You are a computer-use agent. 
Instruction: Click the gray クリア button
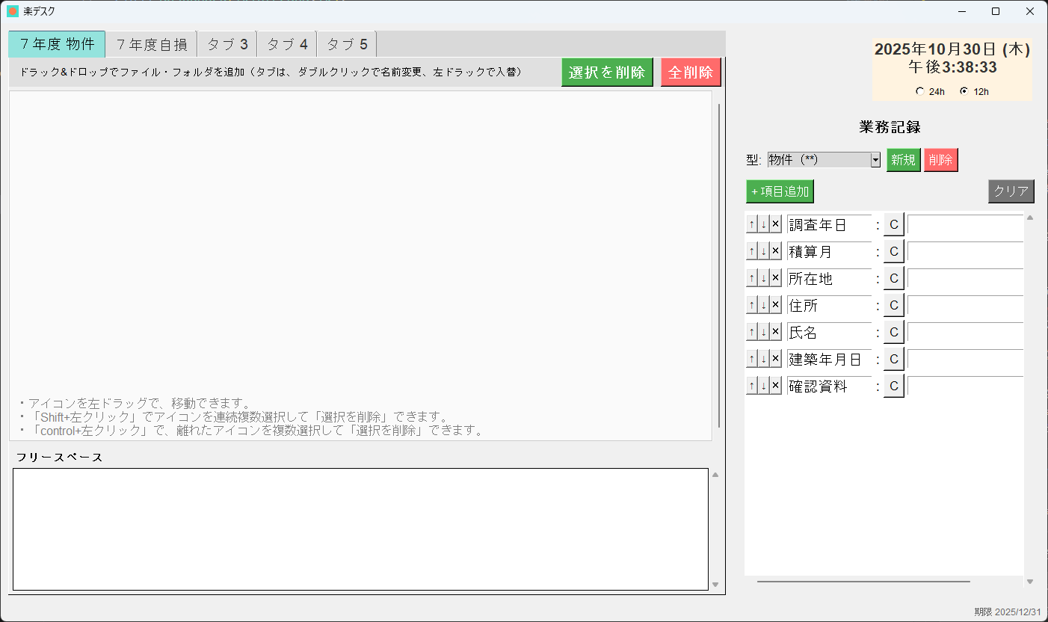pos(1011,191)
